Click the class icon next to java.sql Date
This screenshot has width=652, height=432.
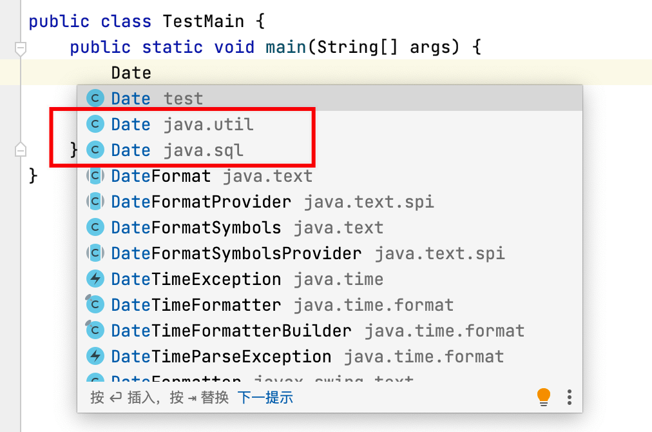(x=95, y=150)
